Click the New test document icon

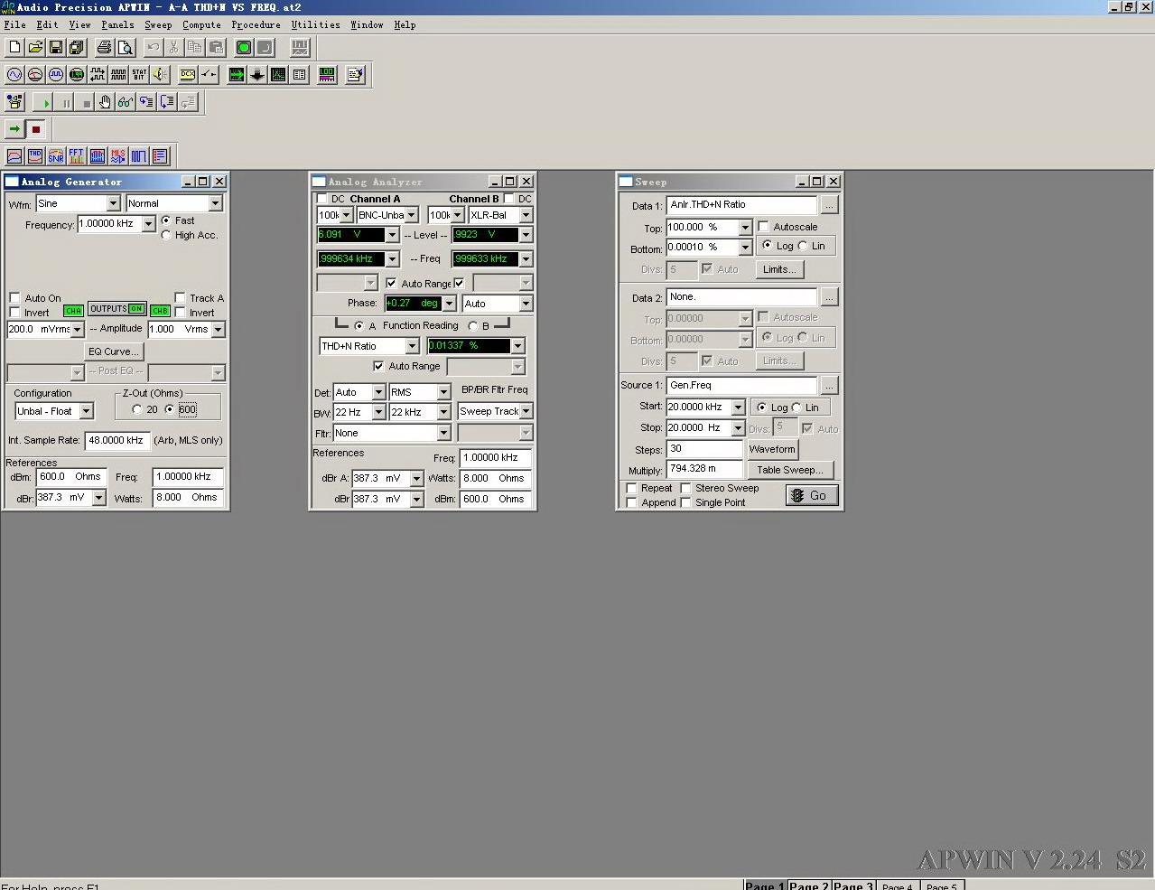pyautogui.click(x=14, y=48)
